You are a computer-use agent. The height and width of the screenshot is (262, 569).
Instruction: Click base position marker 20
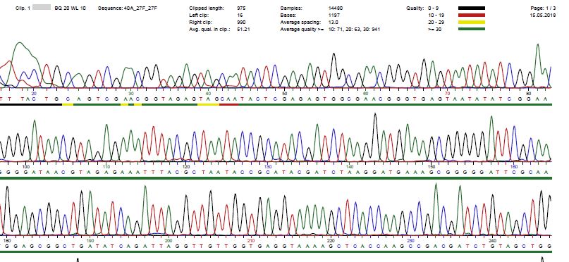pyautogui.click(x=34, y=93)
